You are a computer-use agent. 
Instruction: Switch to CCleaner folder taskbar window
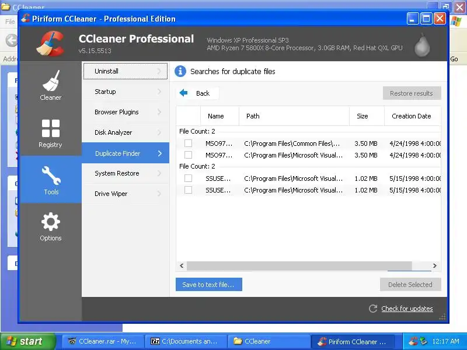click(x=269, y=341)
